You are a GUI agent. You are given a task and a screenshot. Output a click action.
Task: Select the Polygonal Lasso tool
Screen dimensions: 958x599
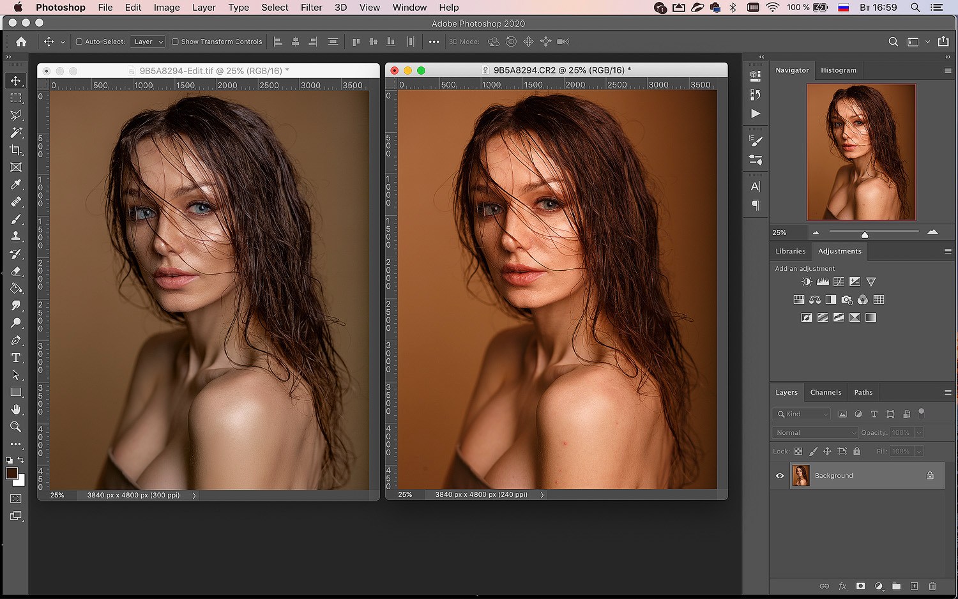pyautogui.click(x=16, y=115)
